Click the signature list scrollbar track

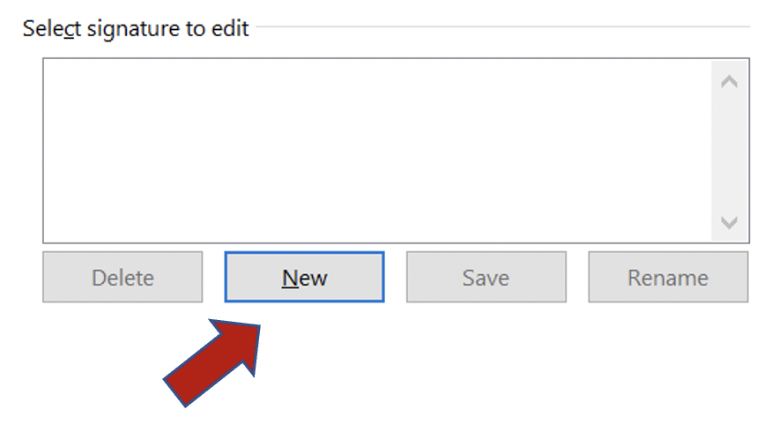click(729, 152)
